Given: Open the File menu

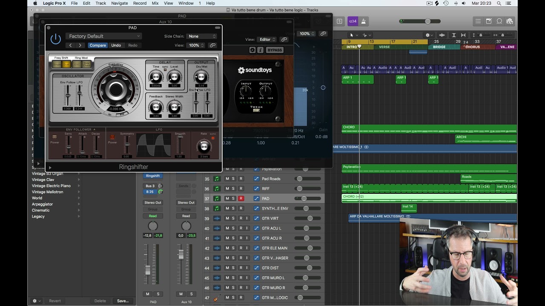Looking at the screenshot, I should click(x=74, y=3).
